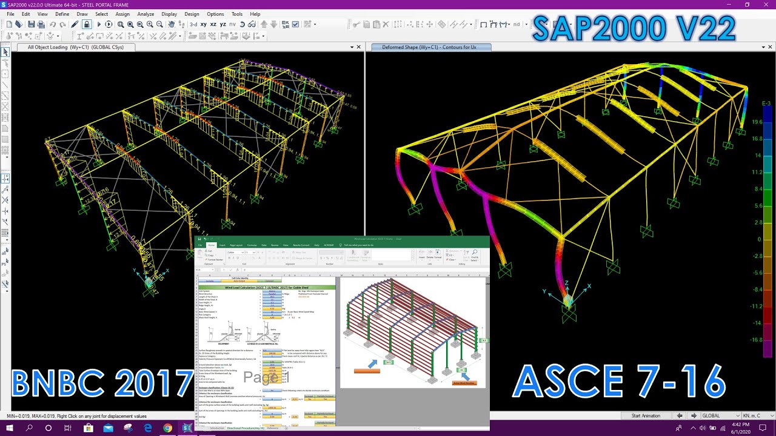Click the Undo arrow icon
Viewport: 776px width, 436px height.
pos(53,24)
